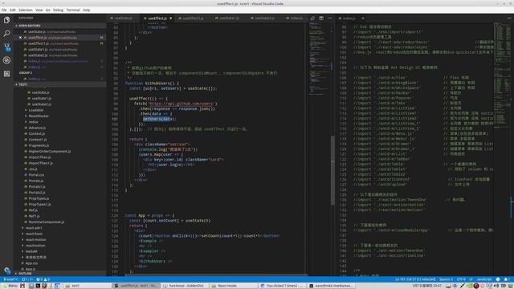This screenshot has width=514, height=289.
Task: Close the index.js tab in right editor group
Action: [x=363, y=18]
